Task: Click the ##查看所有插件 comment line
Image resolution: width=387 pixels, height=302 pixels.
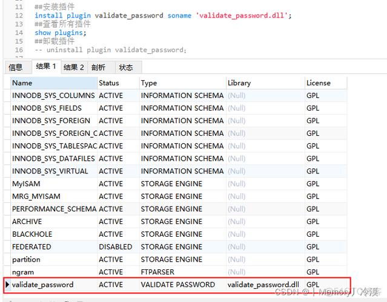Action: coord(62,24)
